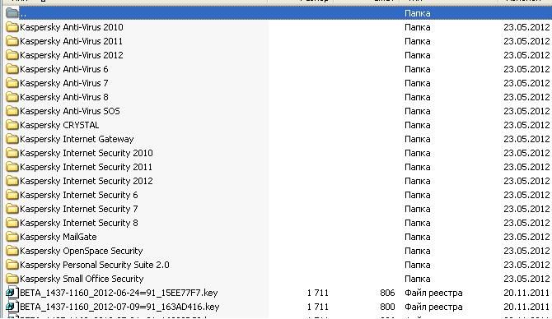The image size is (552, 319).
Task: Click the Kaspersky MailGate folder icon
Action: 12,237
